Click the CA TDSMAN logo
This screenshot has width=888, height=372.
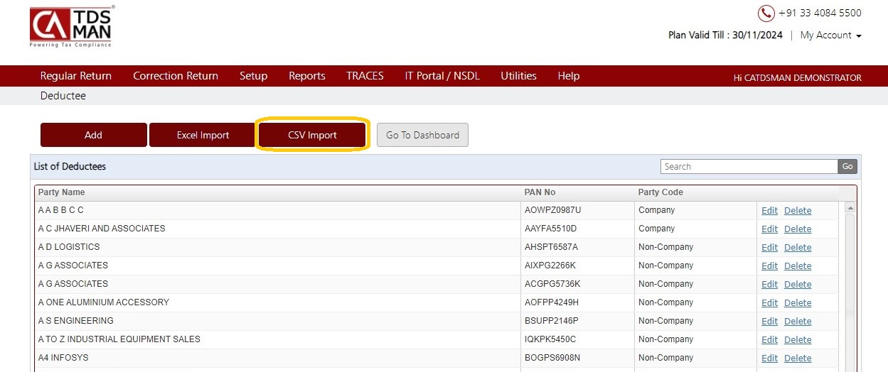[71, 27]
